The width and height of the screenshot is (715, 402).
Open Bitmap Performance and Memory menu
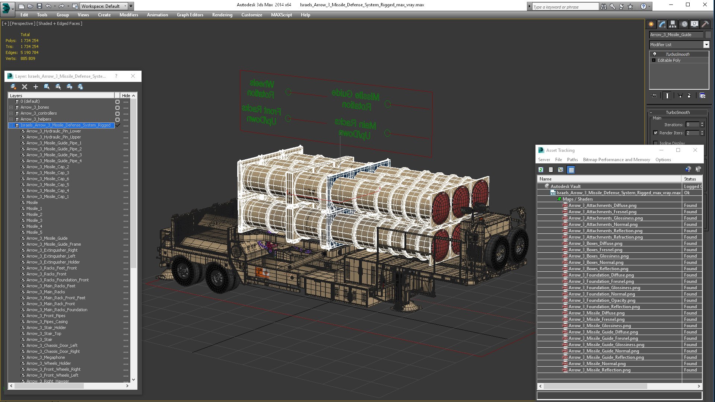tap(616, 160)
